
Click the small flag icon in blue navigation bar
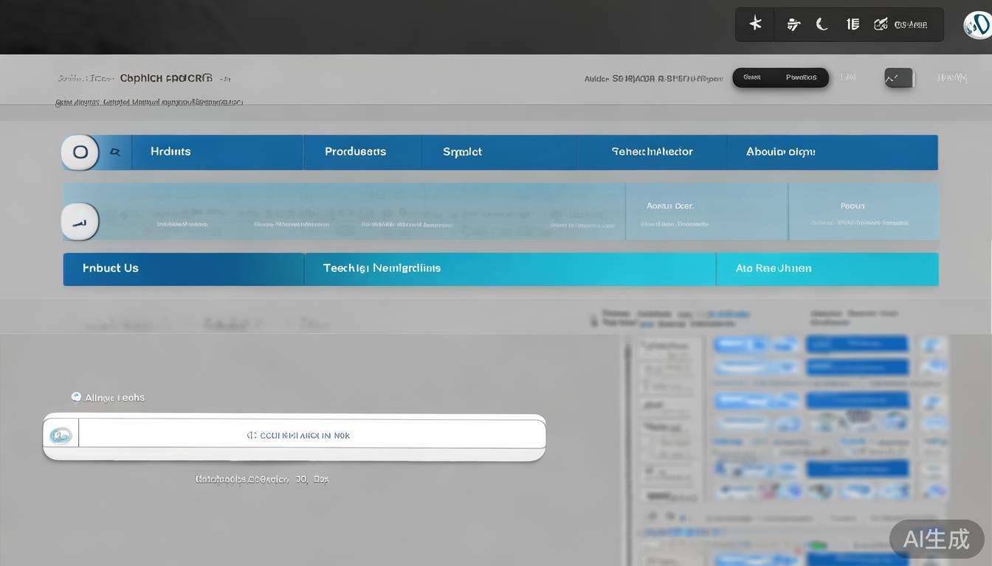(115, 153)
